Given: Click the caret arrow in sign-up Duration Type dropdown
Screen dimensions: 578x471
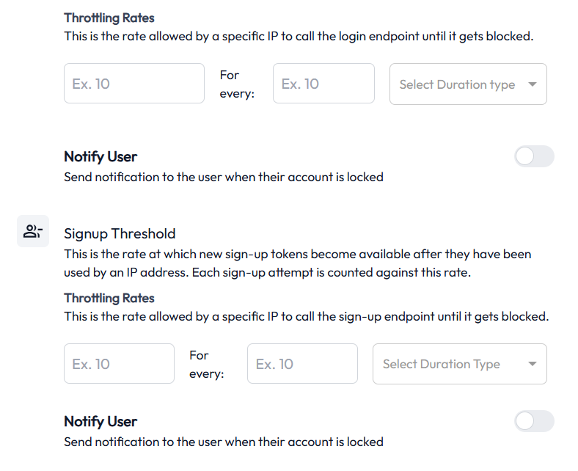Looking at the screenshot, I should 532,364.
